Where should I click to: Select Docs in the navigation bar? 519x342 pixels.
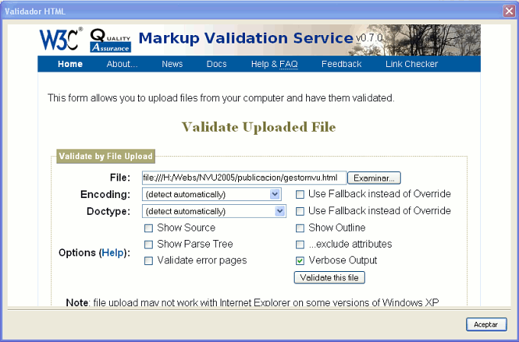pos(216,64)
